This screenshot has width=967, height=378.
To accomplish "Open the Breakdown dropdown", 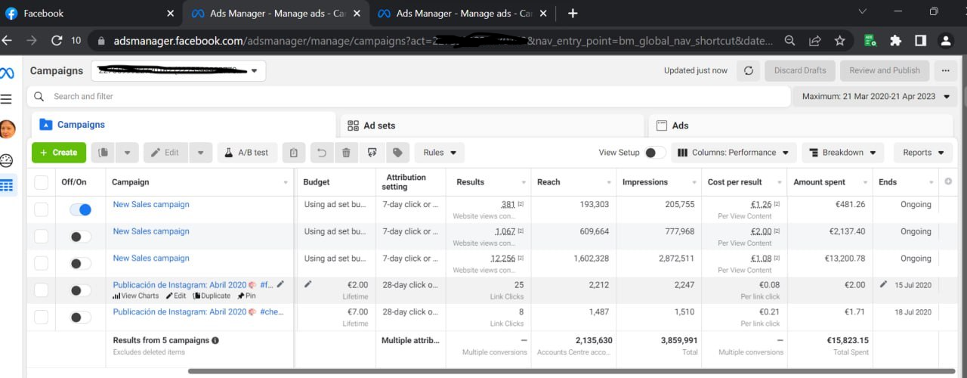I will pos(842,153).
